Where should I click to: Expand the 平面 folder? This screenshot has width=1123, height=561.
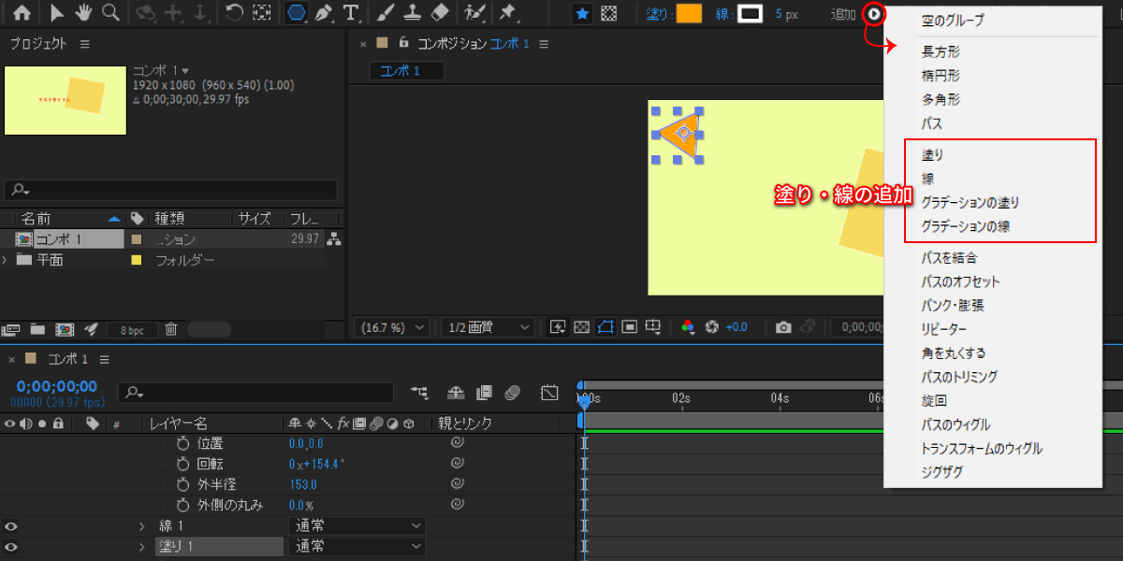coord(7,260)
